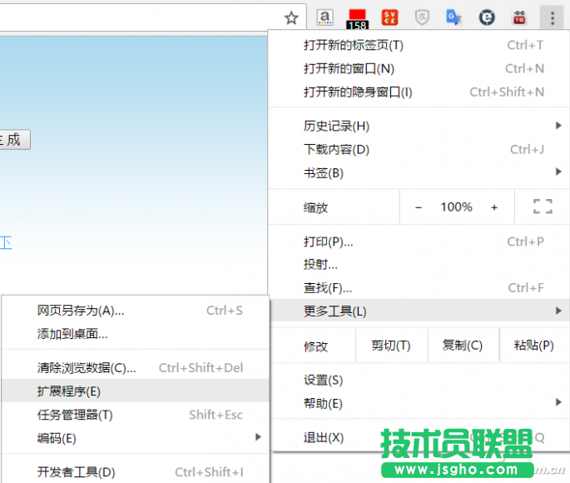Open the IE Tab extension icon
This screenshot has height=483, width=570.
pos(487,17)
